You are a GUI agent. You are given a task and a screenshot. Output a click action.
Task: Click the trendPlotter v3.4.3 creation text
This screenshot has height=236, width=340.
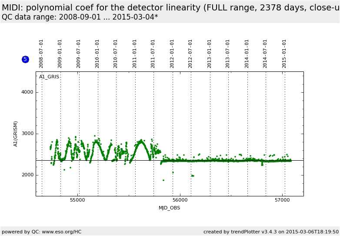(x=270, y=232)
